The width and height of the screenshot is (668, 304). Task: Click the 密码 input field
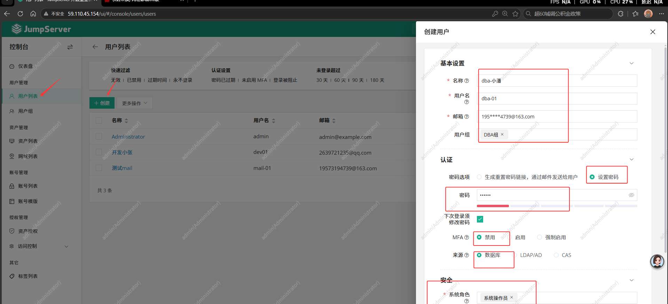557,195
